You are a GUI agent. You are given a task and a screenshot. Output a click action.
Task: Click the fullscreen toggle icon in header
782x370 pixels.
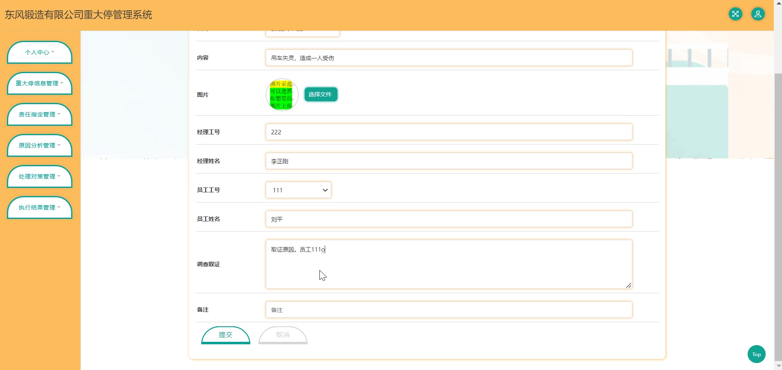point(735,14)
